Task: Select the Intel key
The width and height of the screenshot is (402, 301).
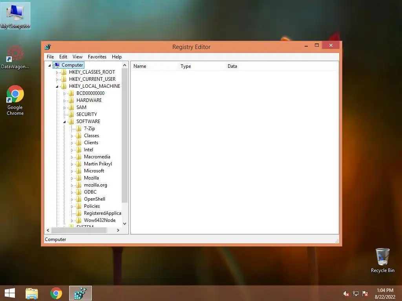Action: (88, 150)
